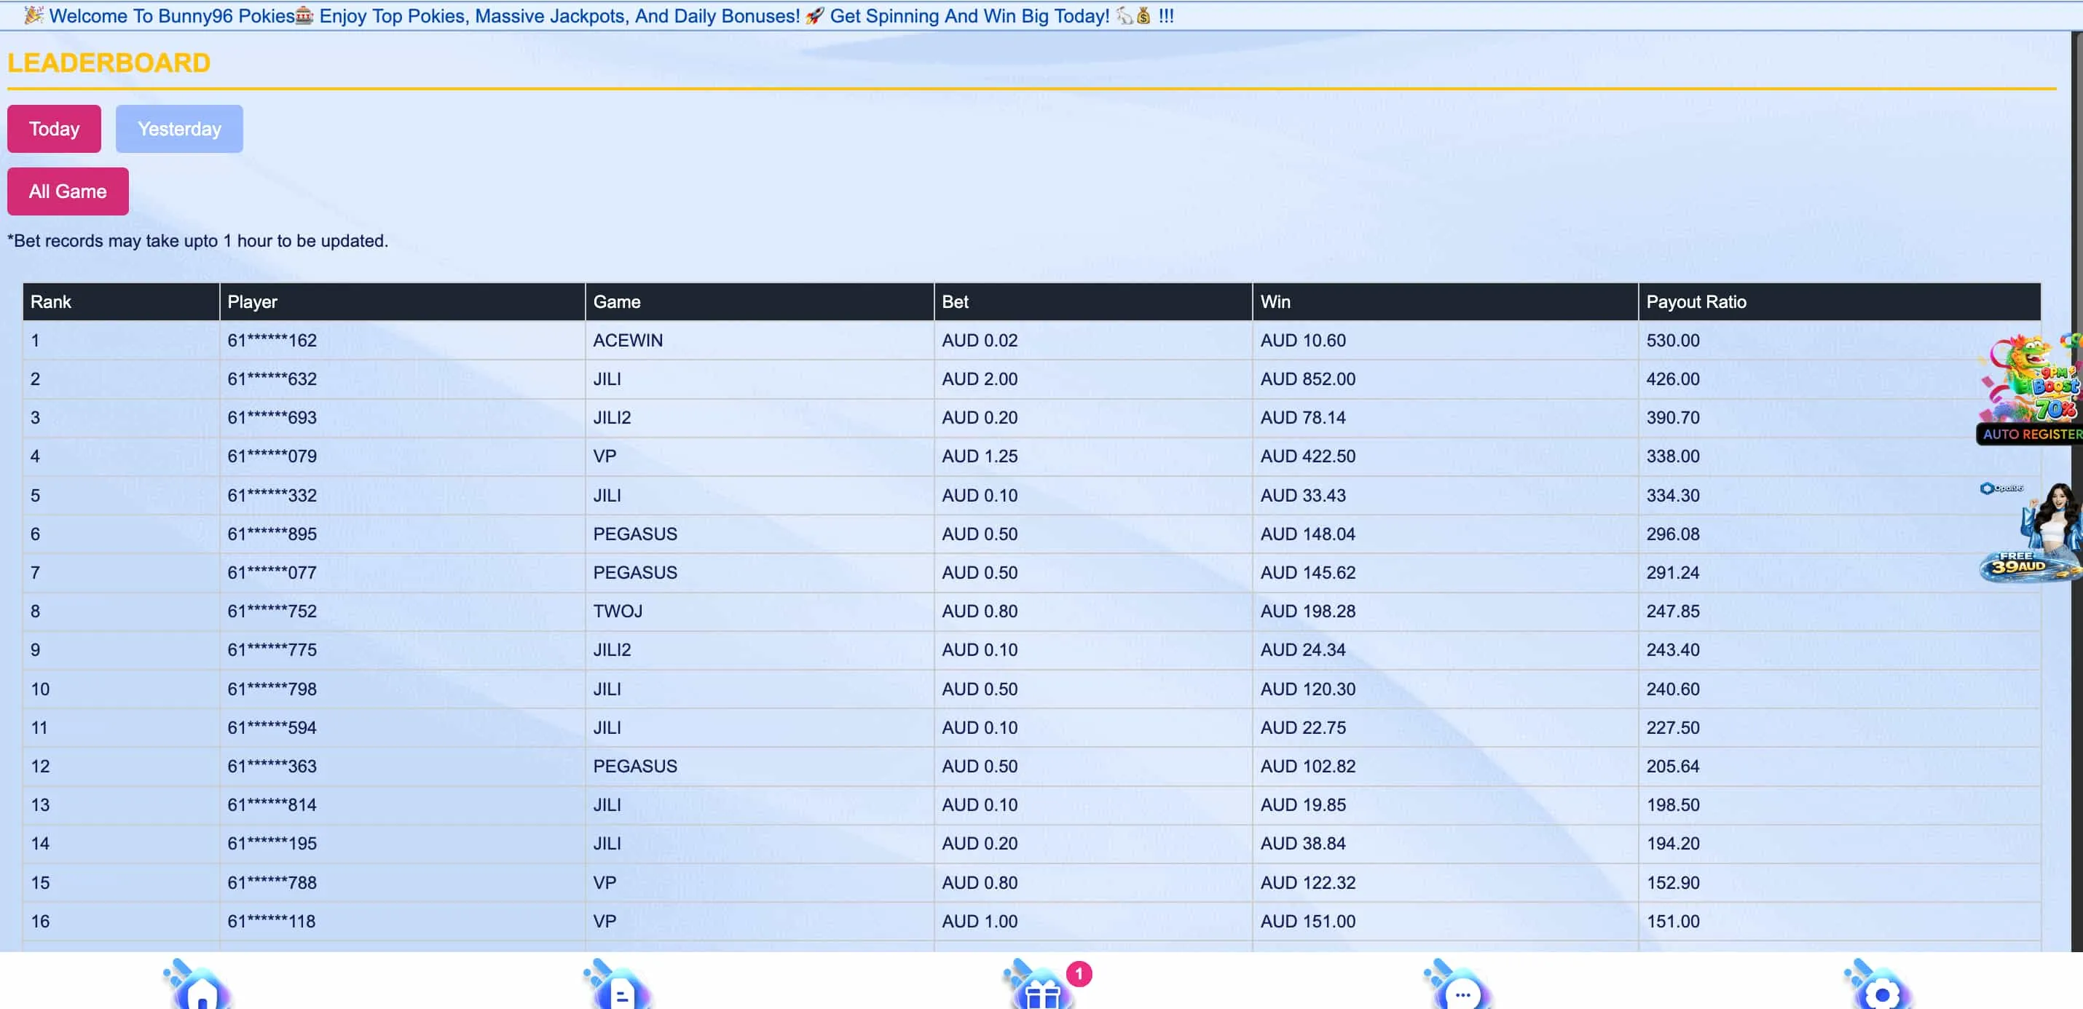Screen dimensions: 2083x1009
Task: Click the AUD 120.30 win amount
Action: point(1307,689)
